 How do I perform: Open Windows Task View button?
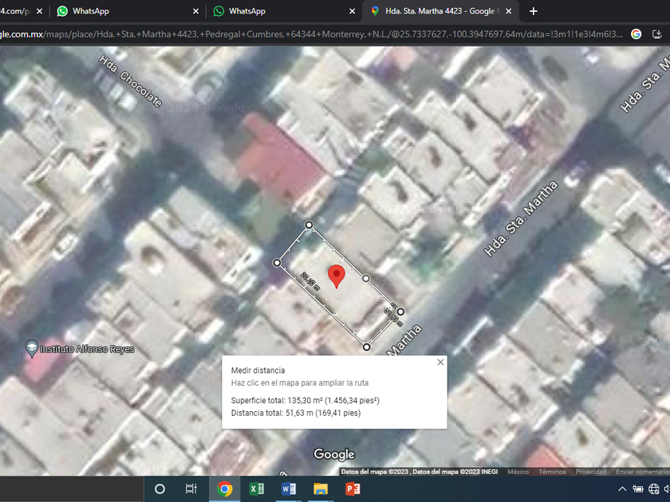click(x=191, y=488)
